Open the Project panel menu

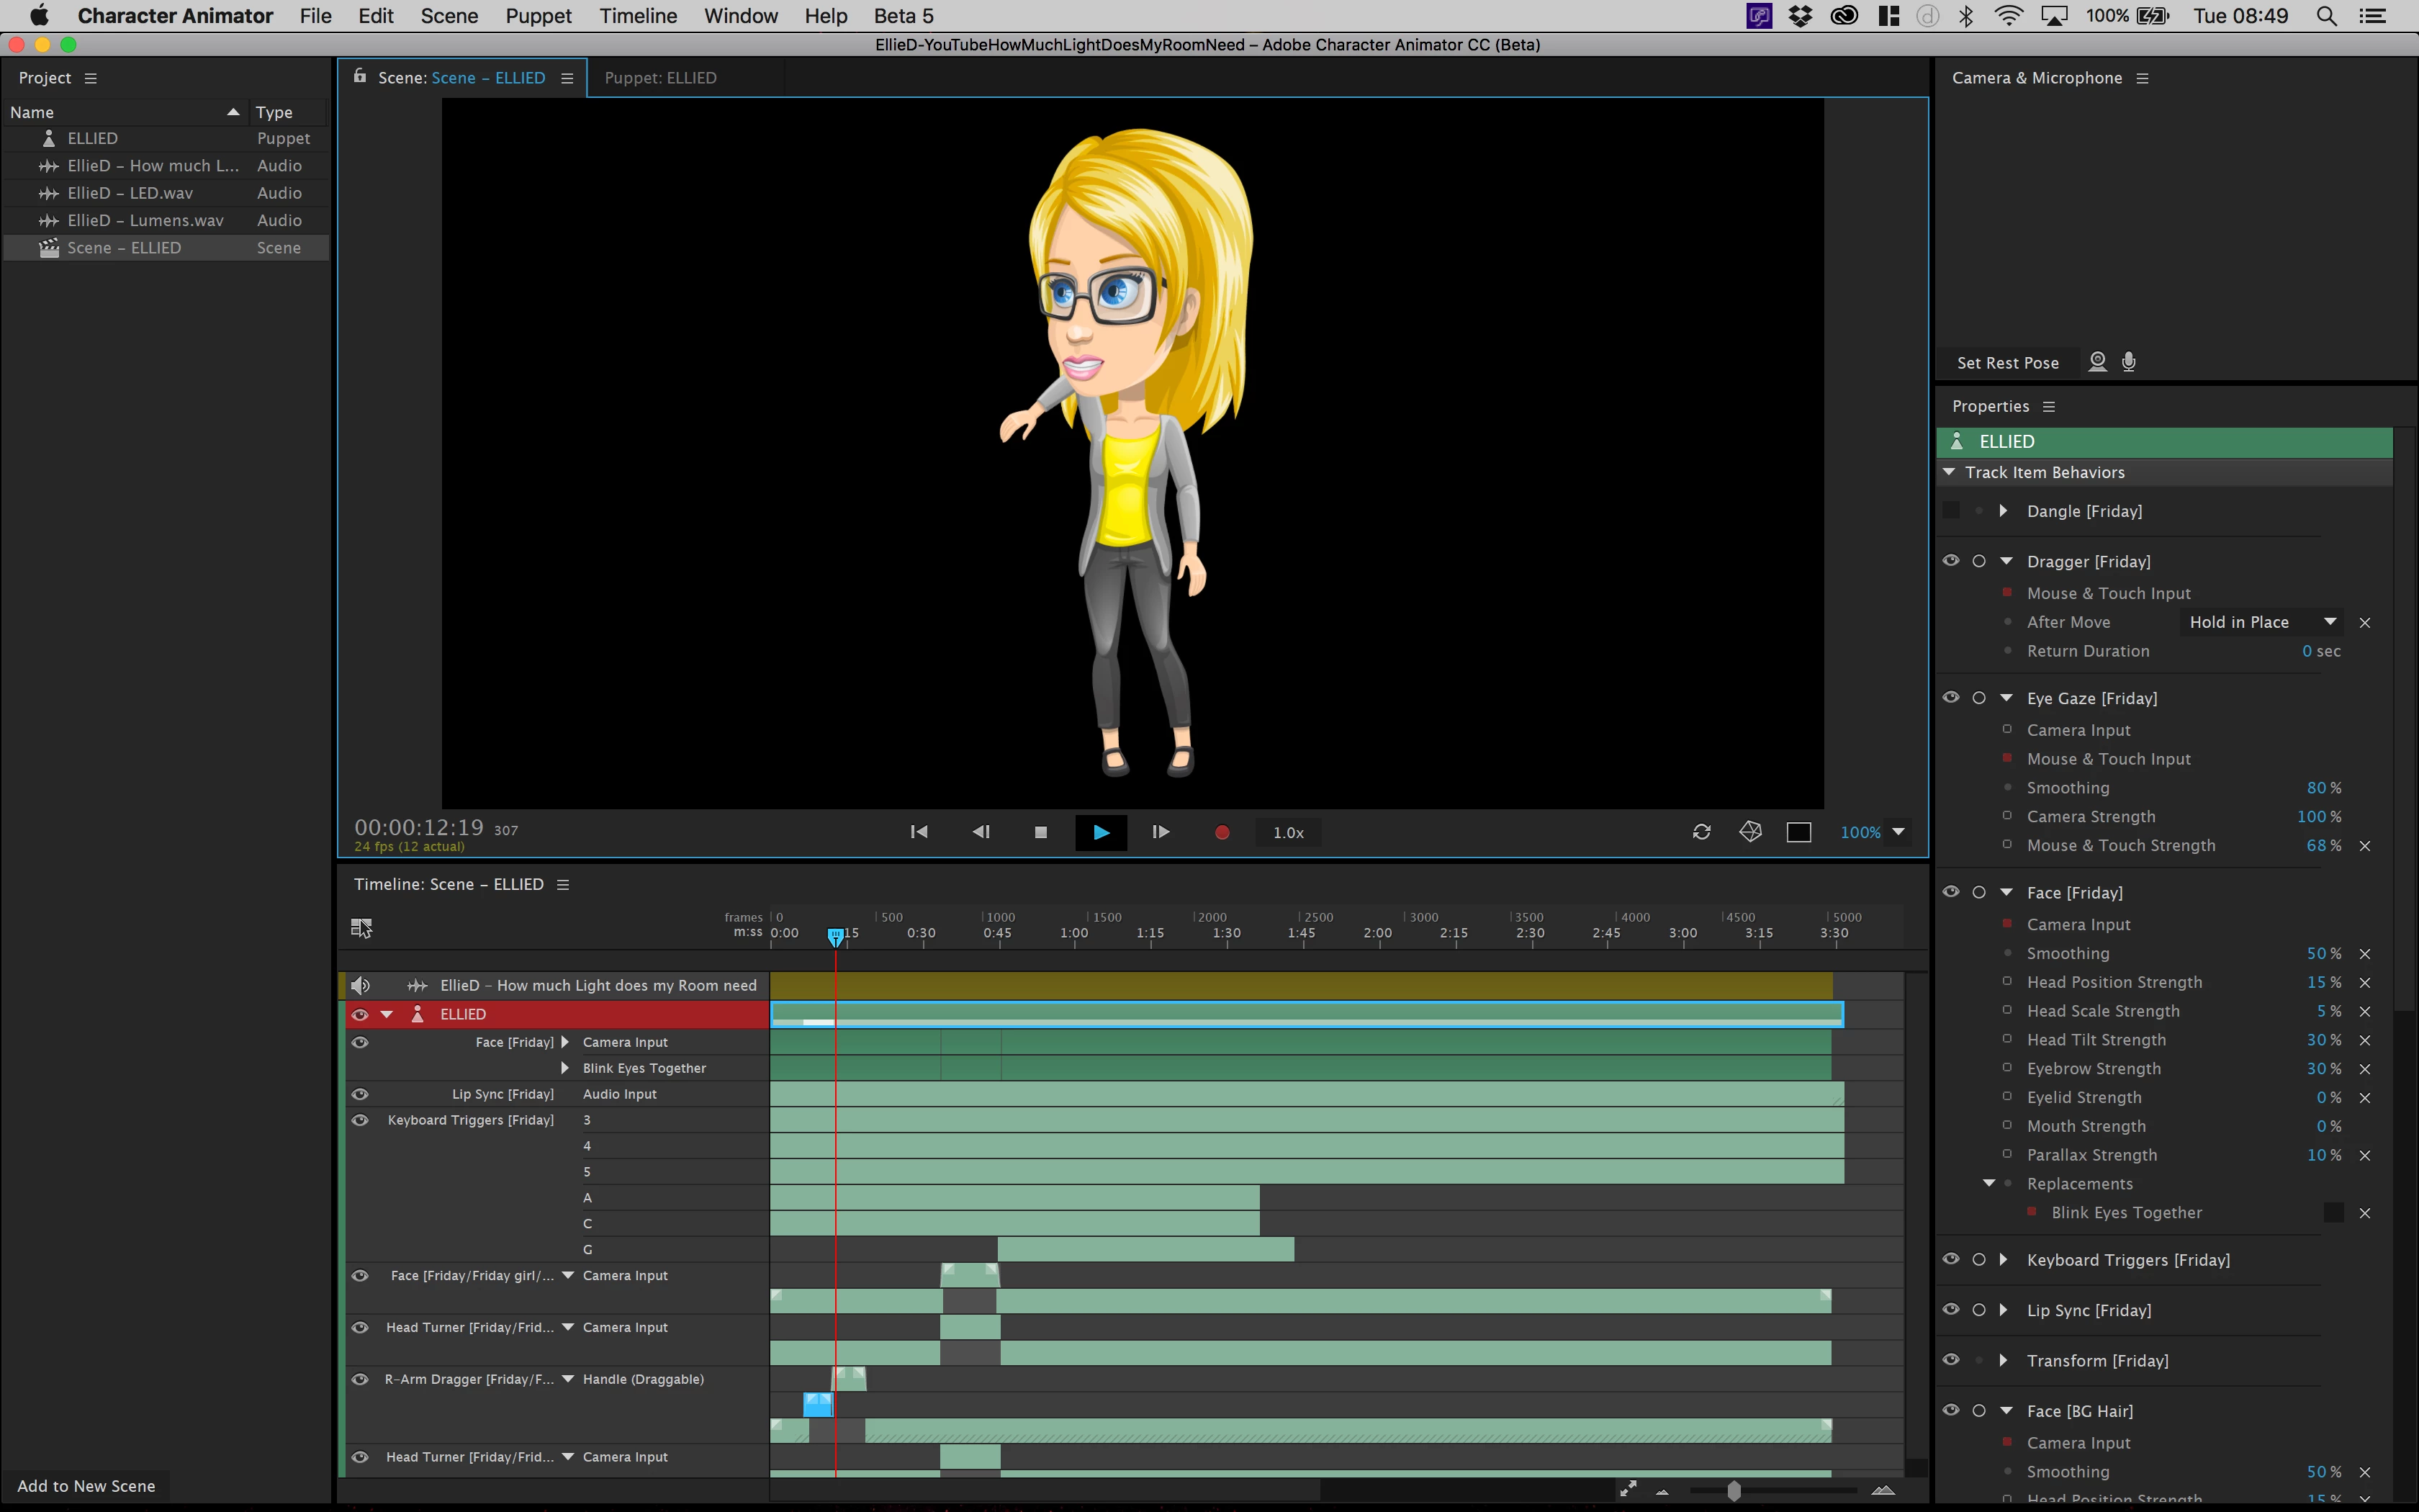[91, 78]
